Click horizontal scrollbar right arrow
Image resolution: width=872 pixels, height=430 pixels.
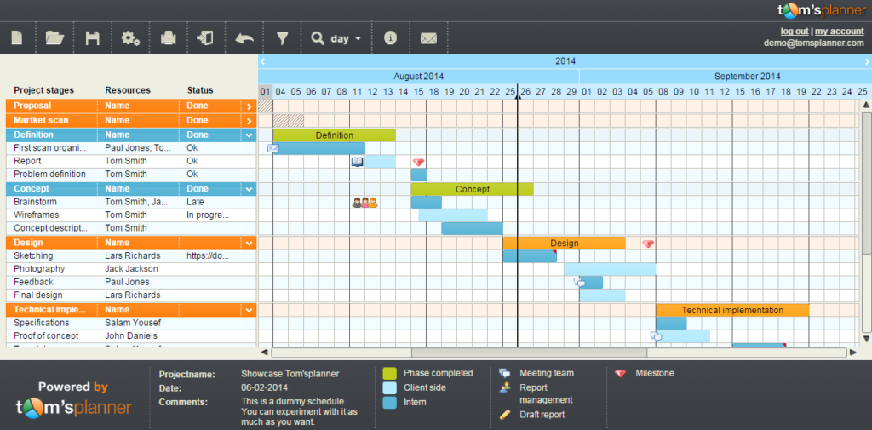click(x=852, y=353)
